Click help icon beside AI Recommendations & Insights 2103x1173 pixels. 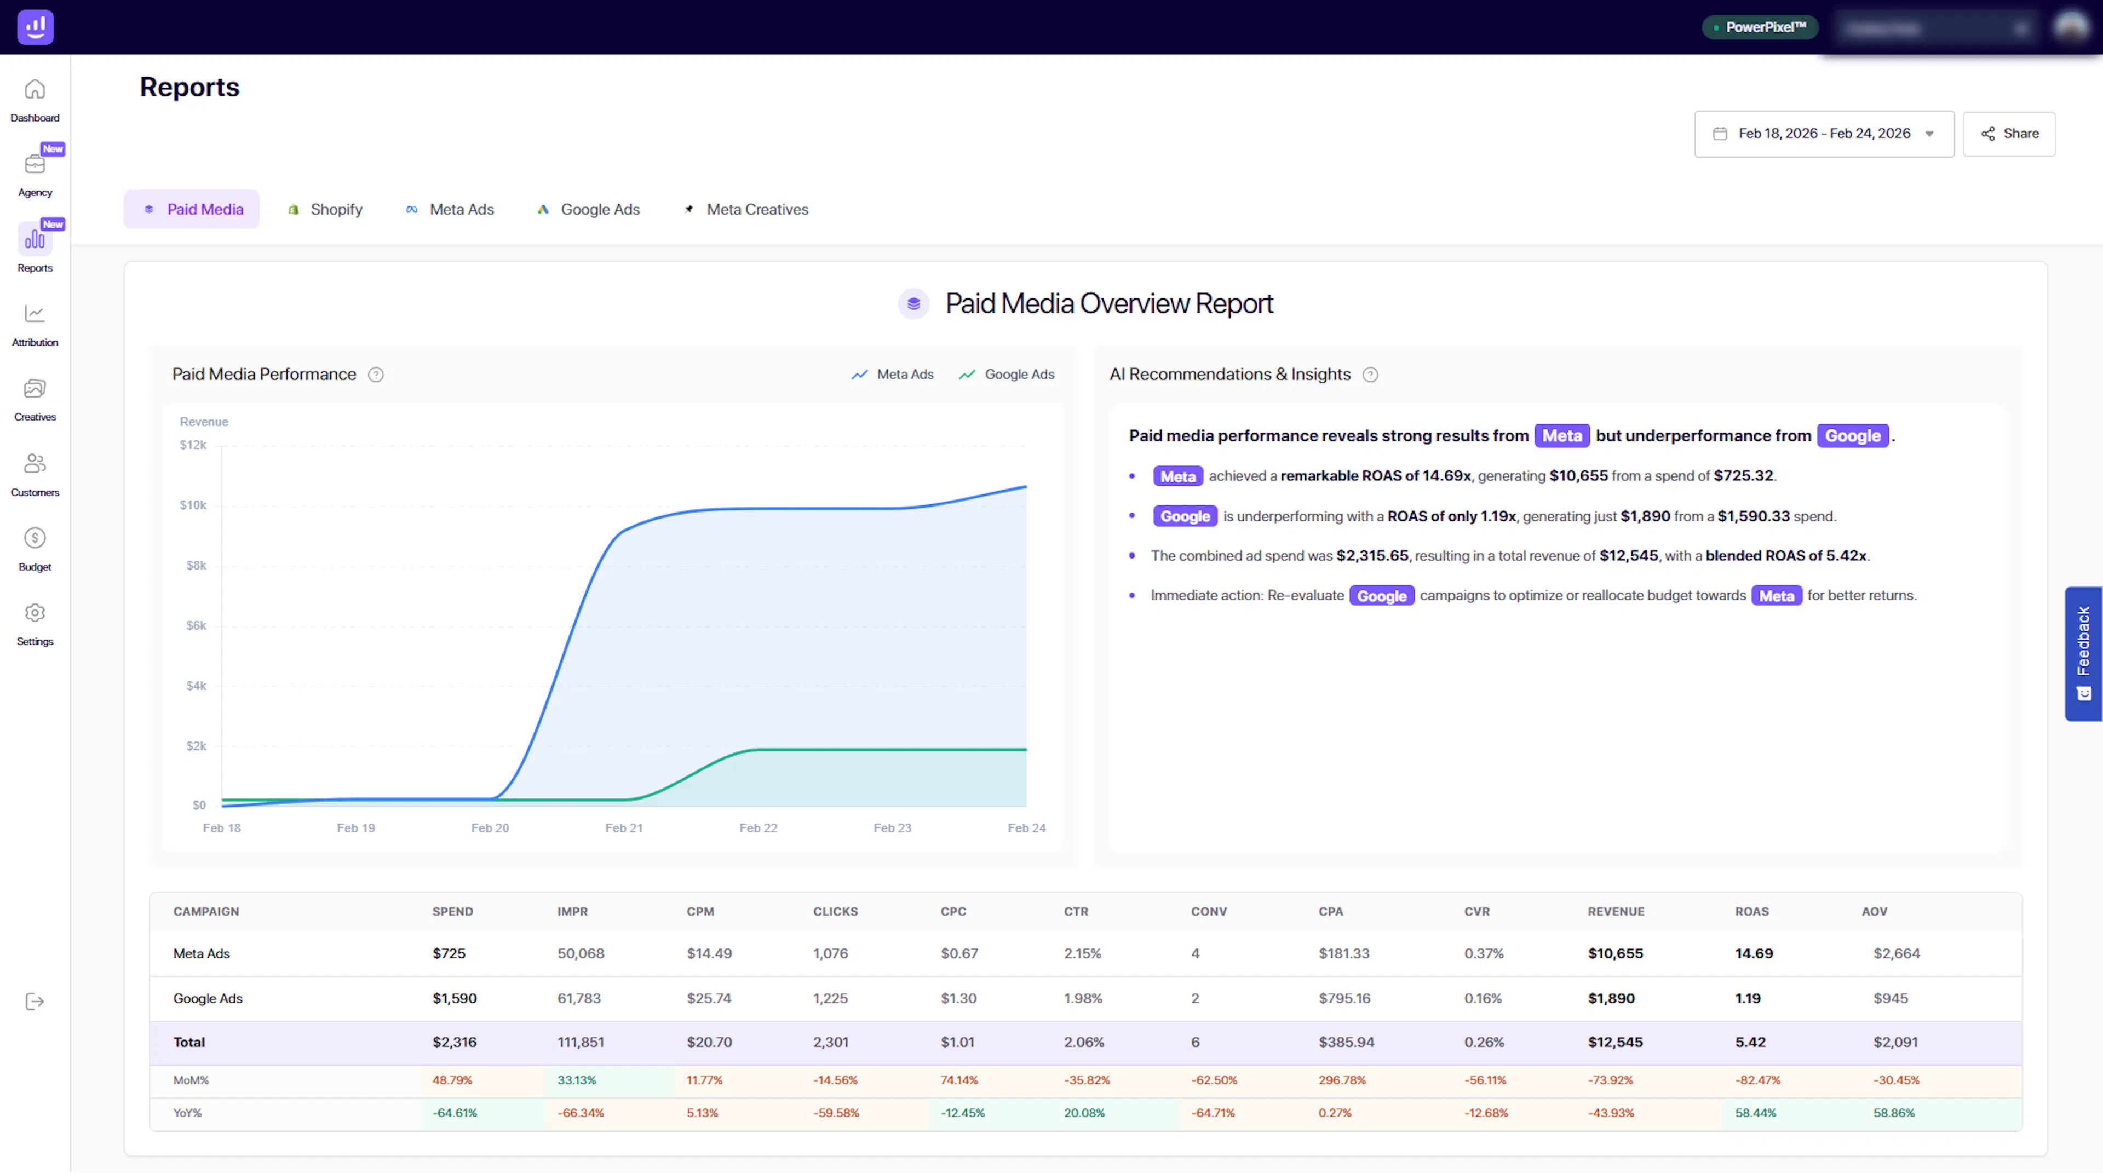point(1371,375)
